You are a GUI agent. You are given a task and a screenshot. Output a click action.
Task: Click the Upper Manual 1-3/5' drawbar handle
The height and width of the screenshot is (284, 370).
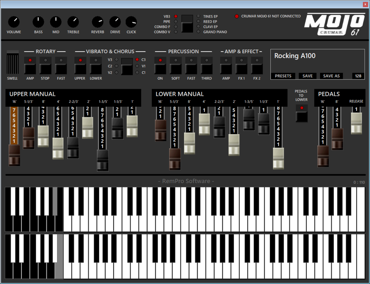(x=103, y=160)
